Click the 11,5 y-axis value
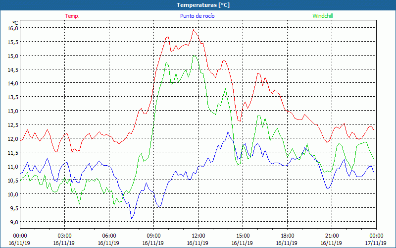 tap(13, 152)
